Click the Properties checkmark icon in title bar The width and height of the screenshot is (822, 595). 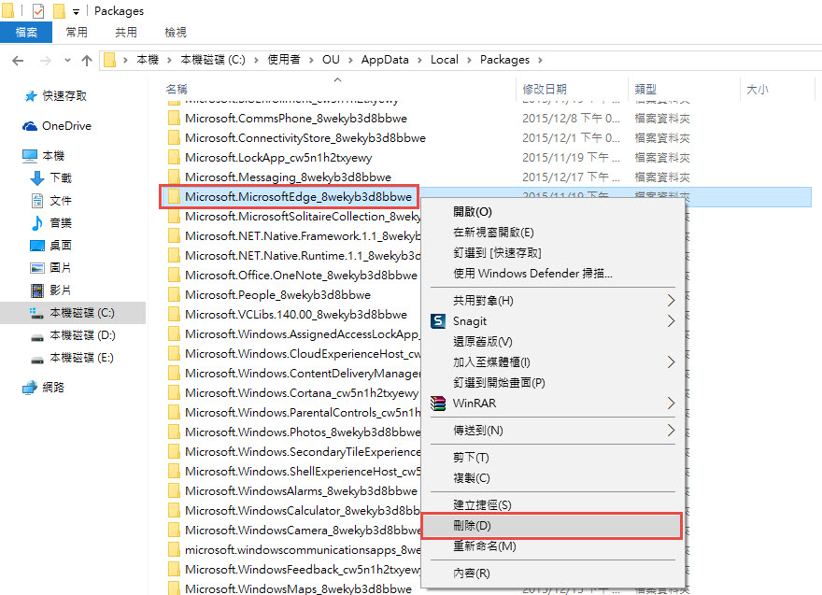click(37, 10)
